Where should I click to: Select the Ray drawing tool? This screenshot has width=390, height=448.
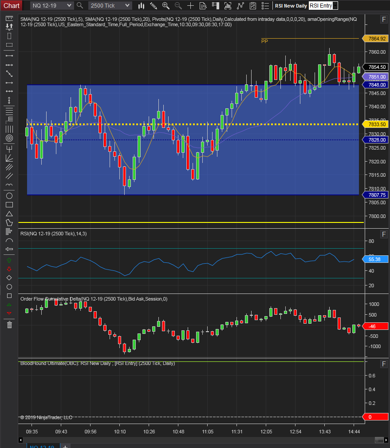pos(9,65)
